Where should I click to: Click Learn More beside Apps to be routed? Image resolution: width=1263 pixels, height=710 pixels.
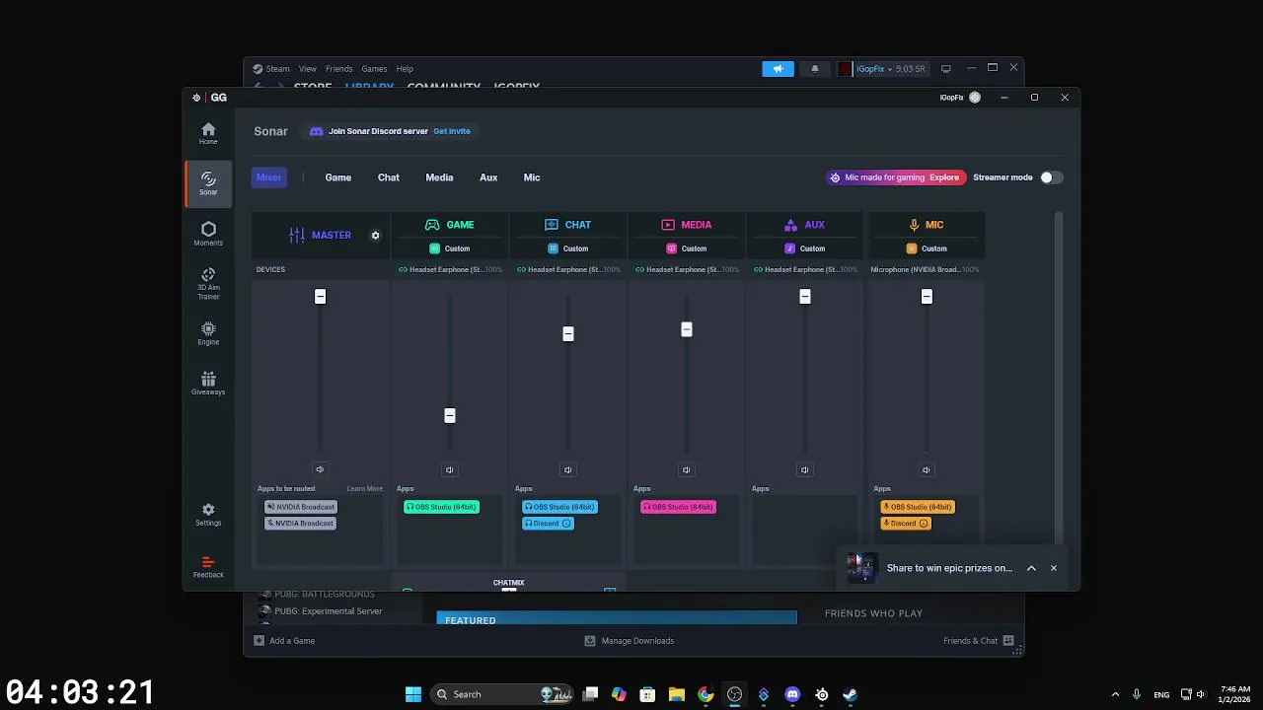(364, 488)
